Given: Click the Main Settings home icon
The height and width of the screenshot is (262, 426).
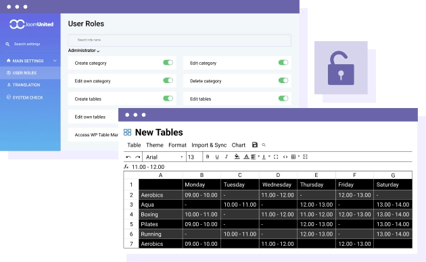Looking at the screenshot, I should click(x=9, y=61).
